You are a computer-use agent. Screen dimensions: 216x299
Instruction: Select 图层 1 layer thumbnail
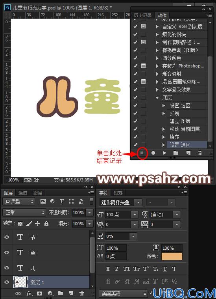(x=20, y=282)
